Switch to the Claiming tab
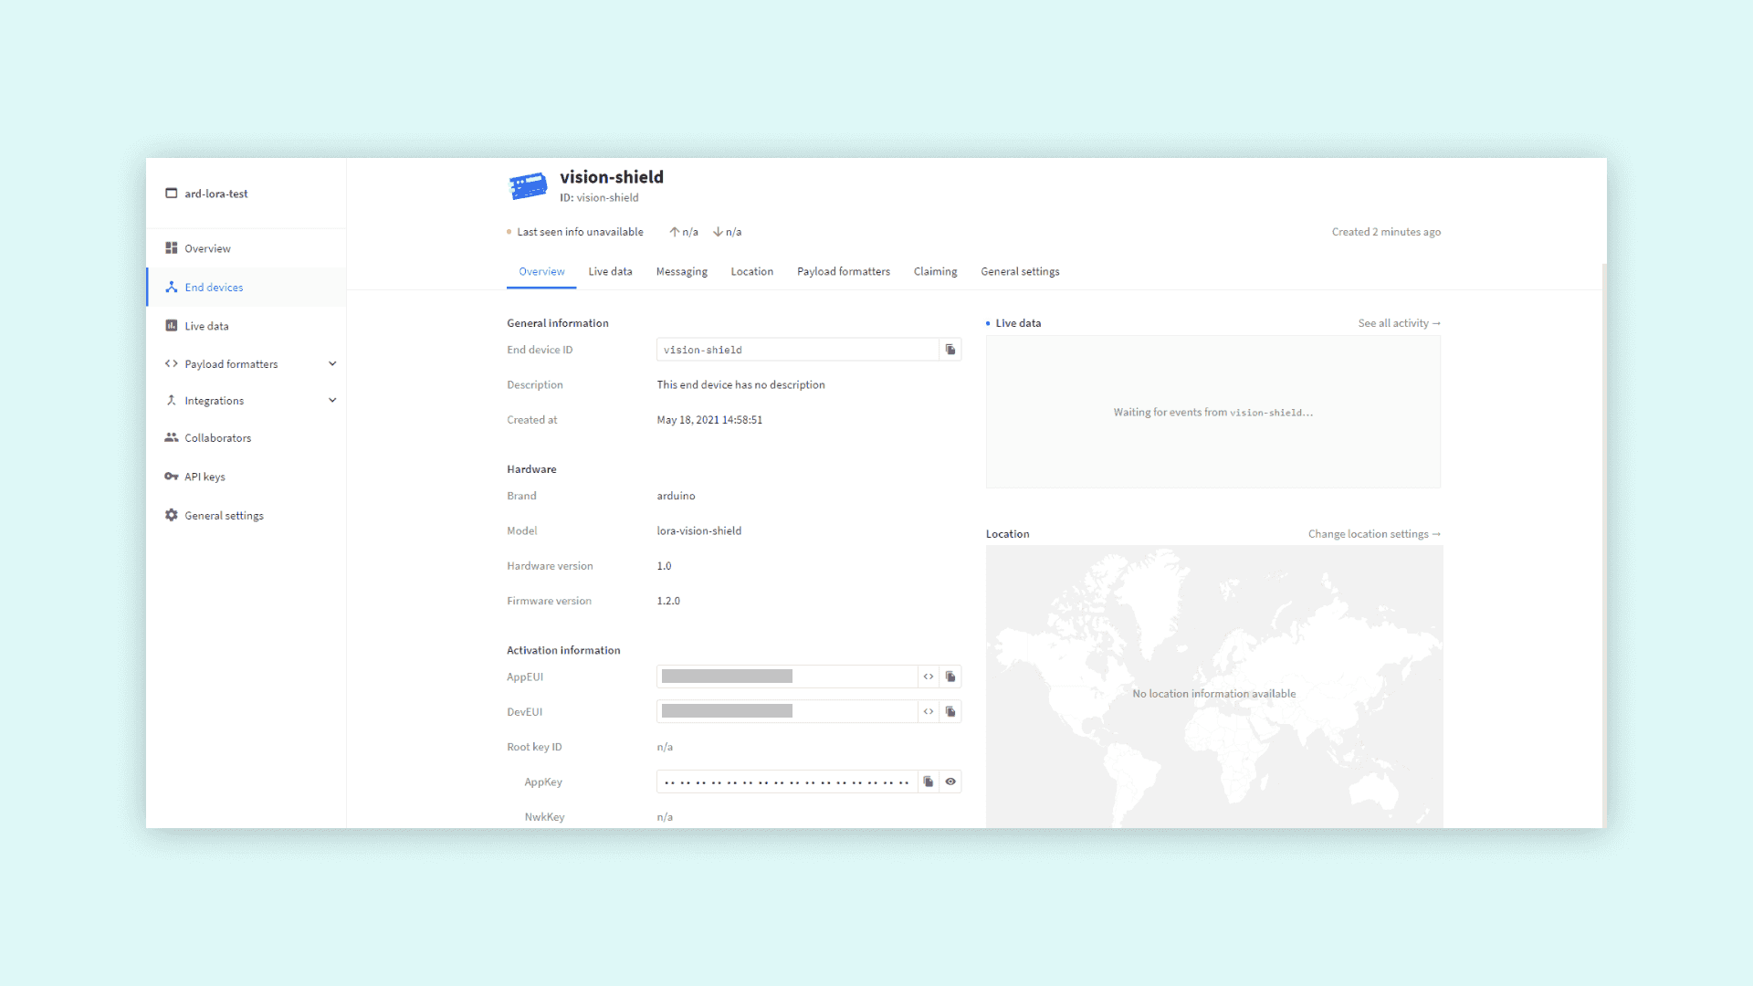Image resolution: width=1753 pixels, height=986 pixels. (935, 271)
